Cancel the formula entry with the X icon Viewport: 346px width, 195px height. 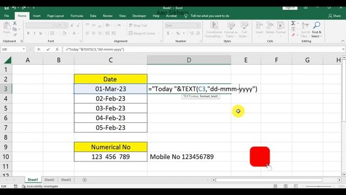tap(39, 49)
